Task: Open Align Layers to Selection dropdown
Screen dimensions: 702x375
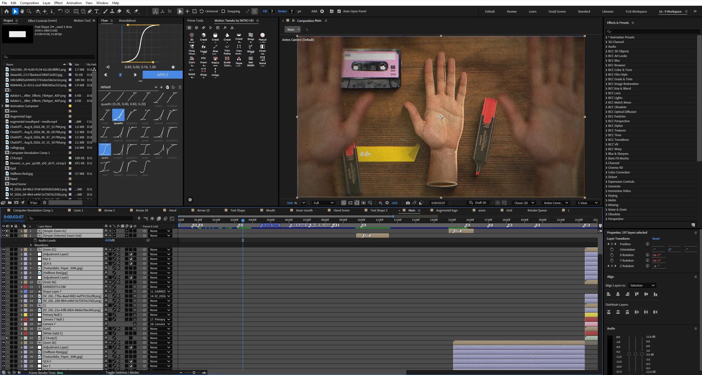Action: (x=642, y=285)
